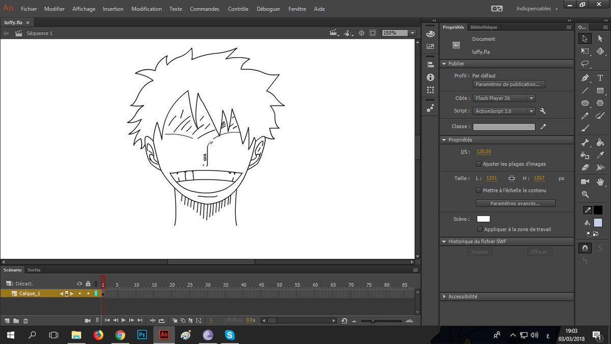Click Paramètres de publication button
The image size is (611, 344).
point(509,84)
